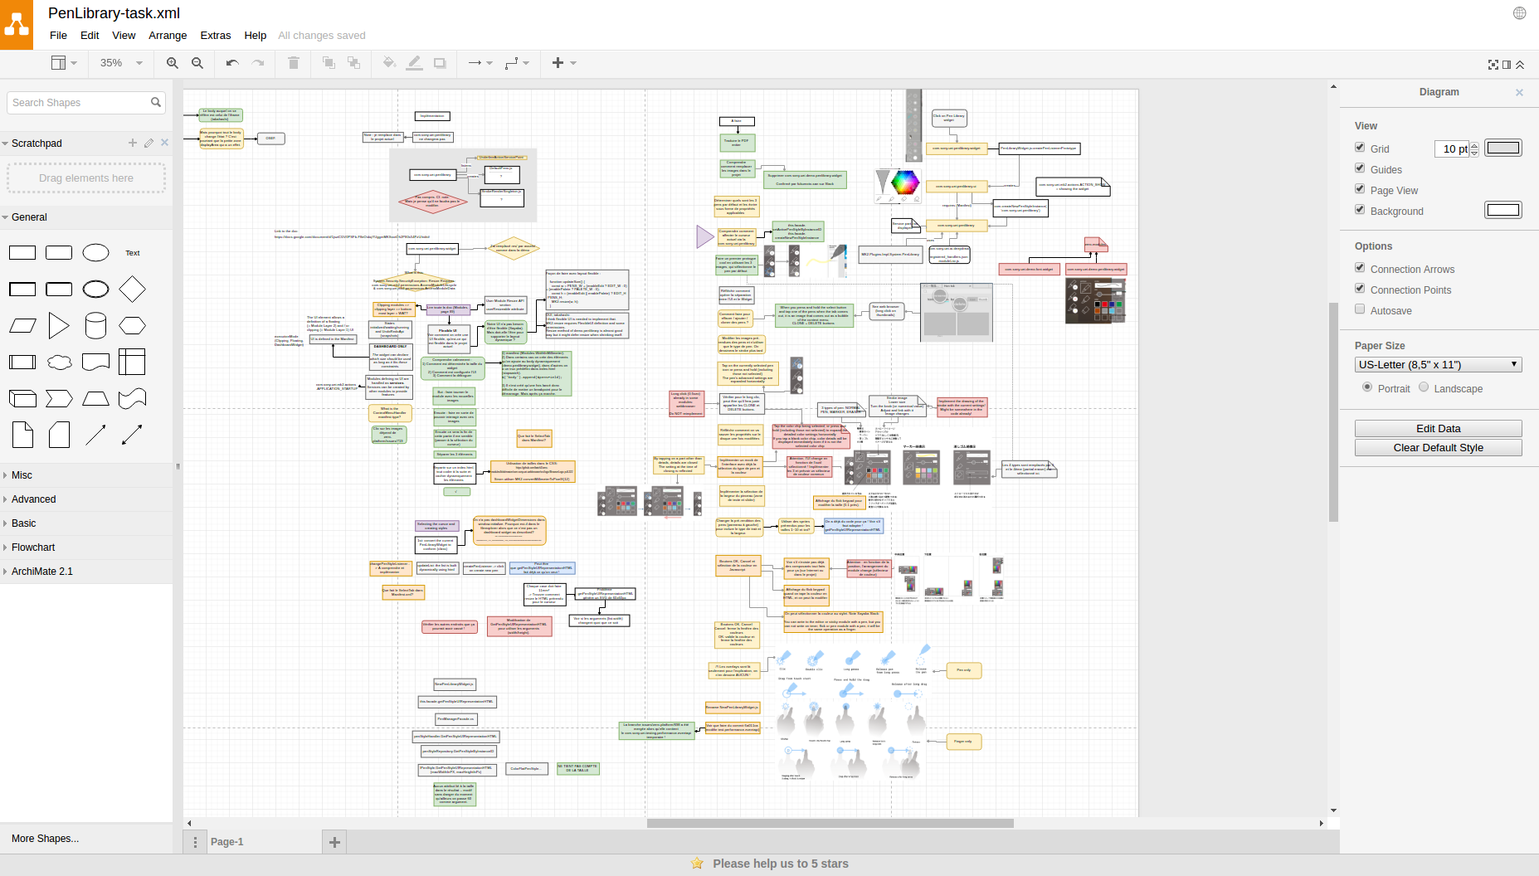Add a new scratchpad item
1539x876 pixels.
point(133,143)
